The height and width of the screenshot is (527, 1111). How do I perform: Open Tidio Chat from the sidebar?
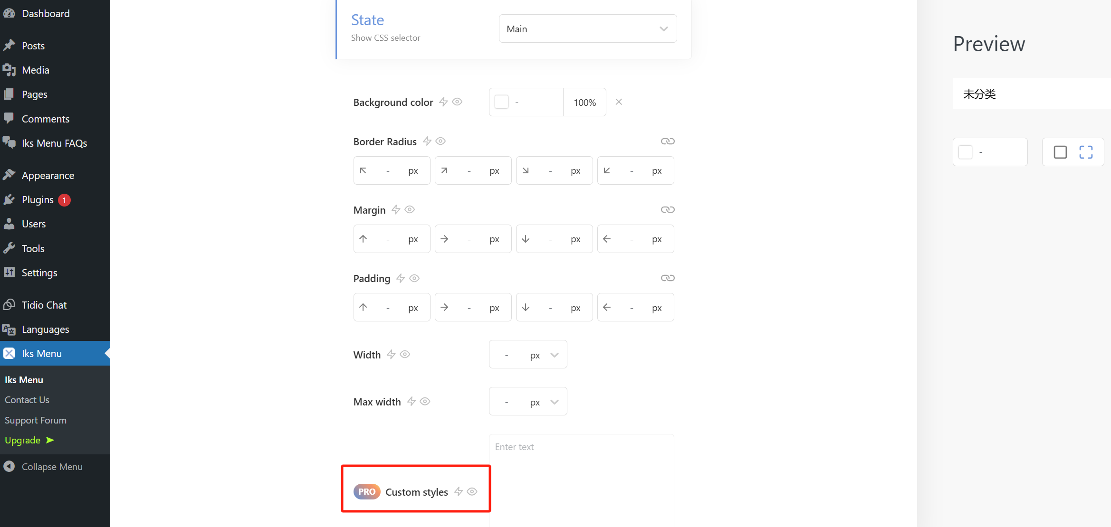click(44, 304)
